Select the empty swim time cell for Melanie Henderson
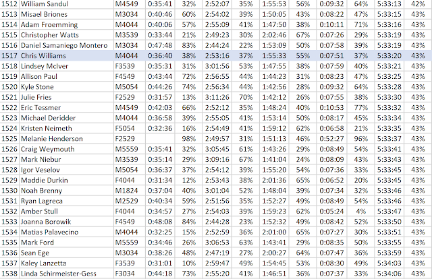432x279 pixels. (160, 139)
